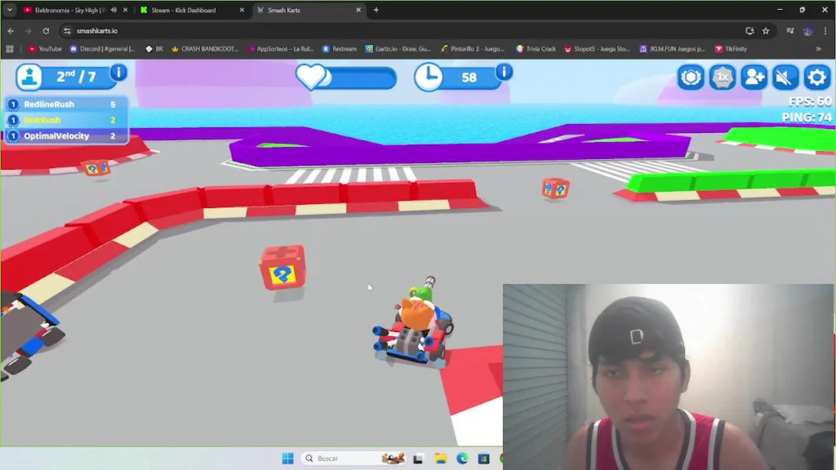The image size is (836, 470).
Task: Unmute game sound via speaker icon
Action: (785, 78)
